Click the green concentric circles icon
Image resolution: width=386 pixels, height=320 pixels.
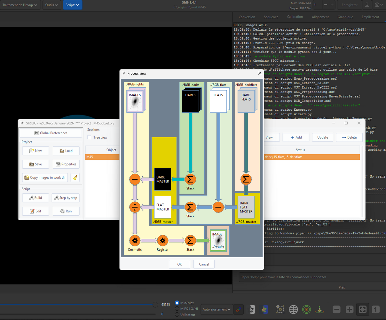tap(306, 309)
